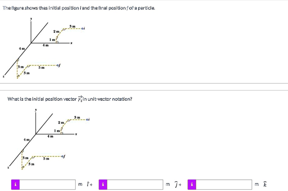Click the 3 m label near point i
Viewport: 288px width, 191px height.
[x=72, y=26]
